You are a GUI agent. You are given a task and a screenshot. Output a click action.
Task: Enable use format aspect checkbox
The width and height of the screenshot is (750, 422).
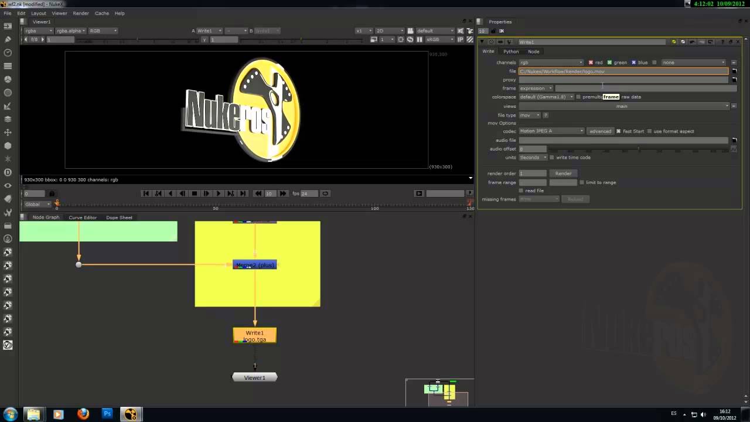click(x=649, y=131)
